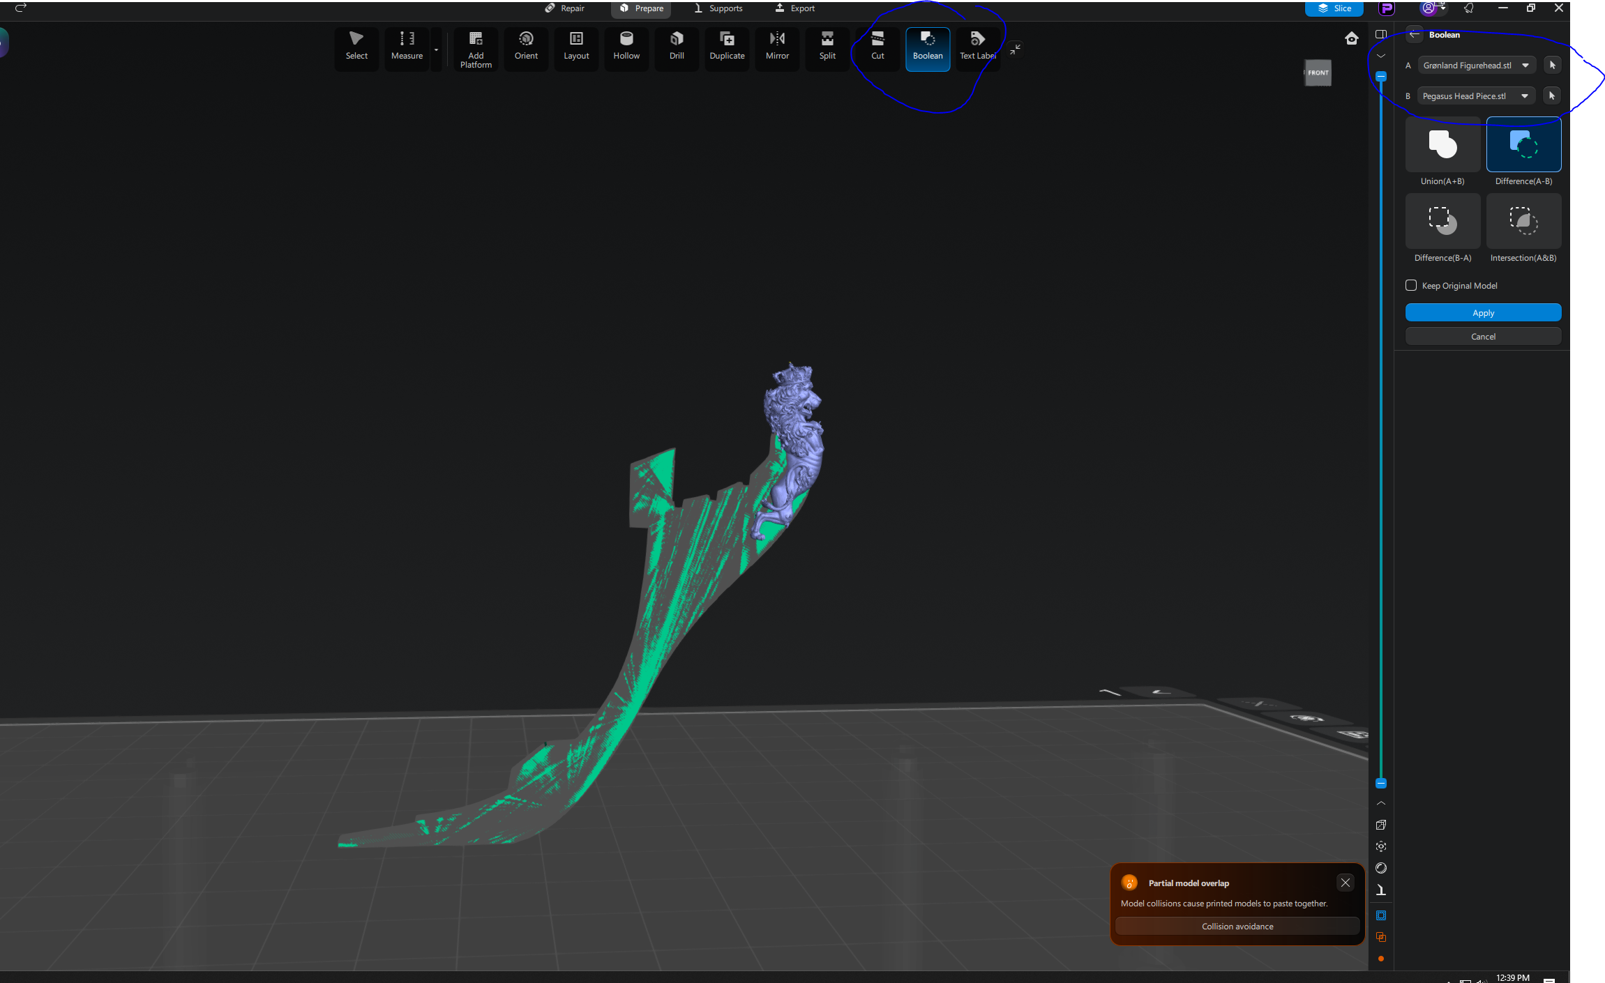Select the Measure tool
Viewport: 1605px width, 983px height.
[x=407, y=46]
